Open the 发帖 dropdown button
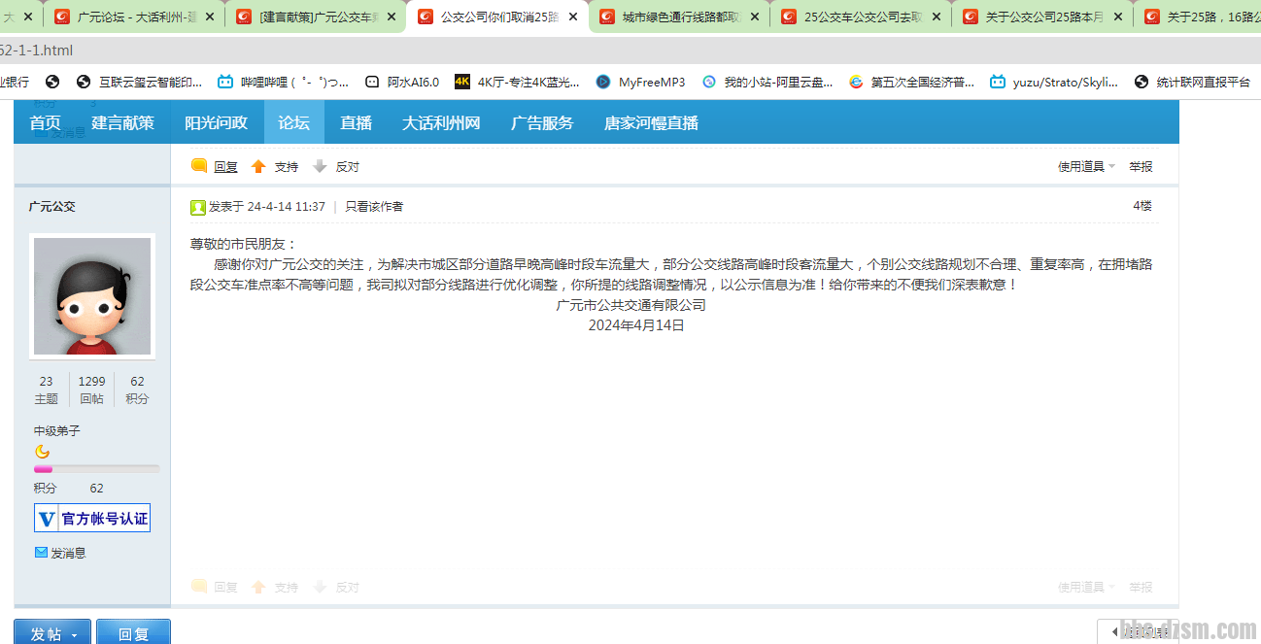Screen dimensions: 1261x644 pyautogui.click(x=52, y=633)
